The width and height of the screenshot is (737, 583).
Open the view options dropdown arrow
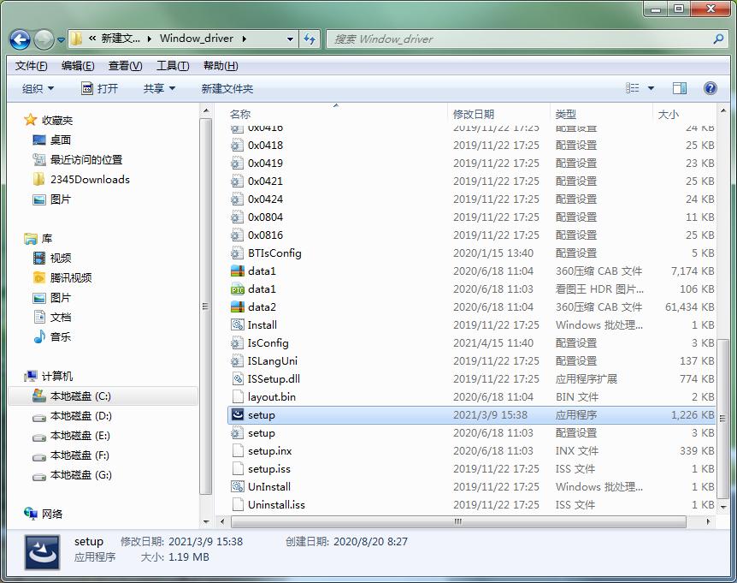pos(651,88)
